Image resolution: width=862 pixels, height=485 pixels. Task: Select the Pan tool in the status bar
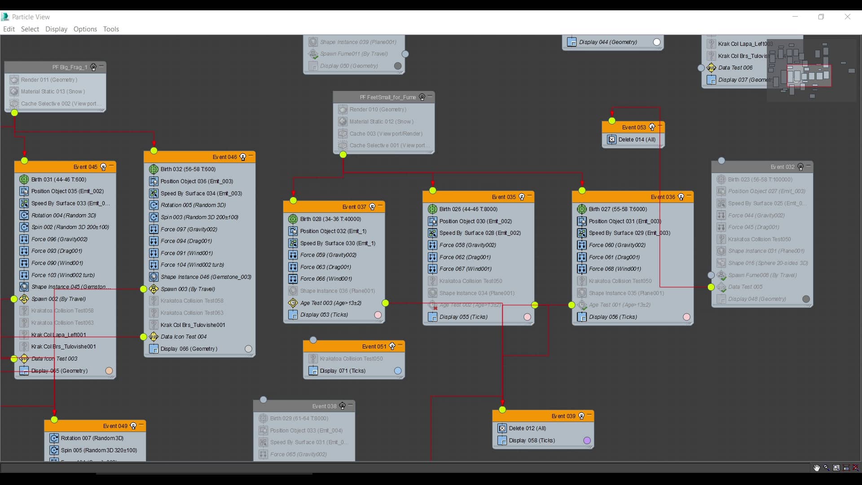(816, 468)
